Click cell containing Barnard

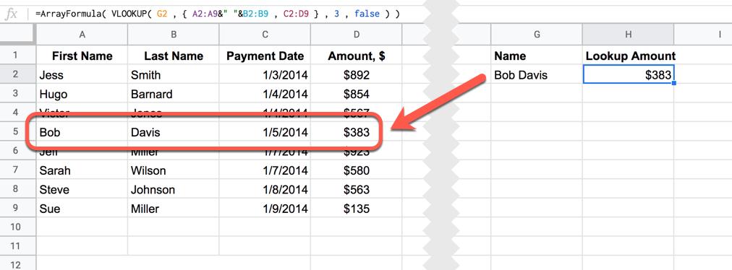click(x=173, y=94)
